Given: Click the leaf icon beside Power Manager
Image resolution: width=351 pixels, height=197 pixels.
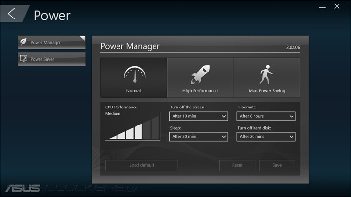Looking at the screenshot, I should point(23,42).
